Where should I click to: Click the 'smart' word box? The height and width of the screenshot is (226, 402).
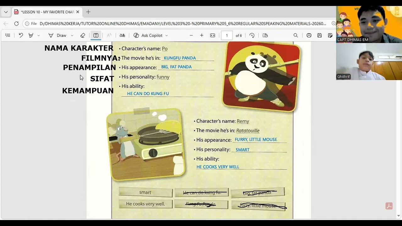(145, 192)
